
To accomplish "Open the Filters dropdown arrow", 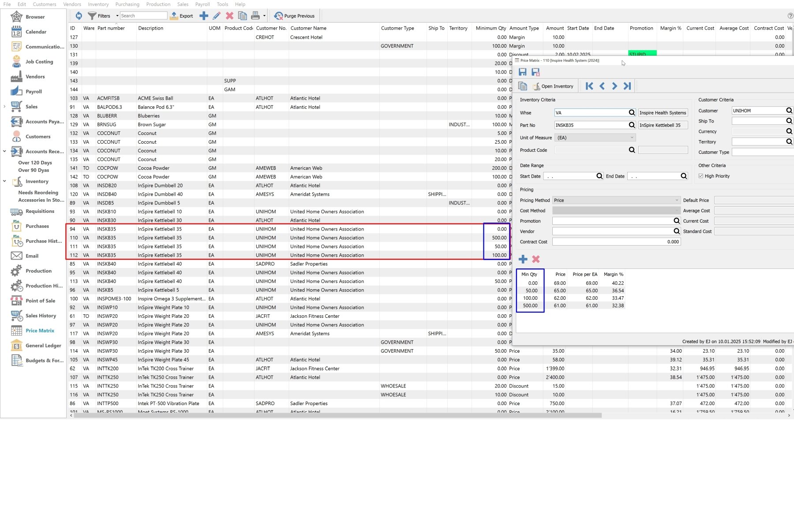I will point(117,16).
